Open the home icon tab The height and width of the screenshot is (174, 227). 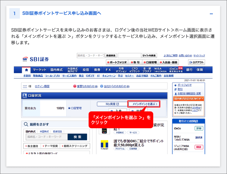click(x=26, y=70)
